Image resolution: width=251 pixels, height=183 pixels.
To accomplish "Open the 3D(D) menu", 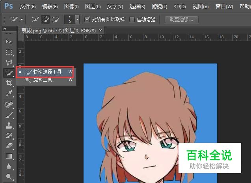I will point(180,7).
